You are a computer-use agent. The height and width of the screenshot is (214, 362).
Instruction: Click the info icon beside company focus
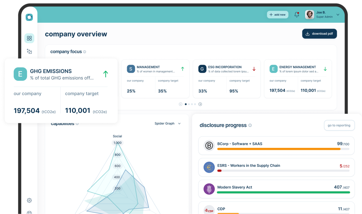click(85, 52)
